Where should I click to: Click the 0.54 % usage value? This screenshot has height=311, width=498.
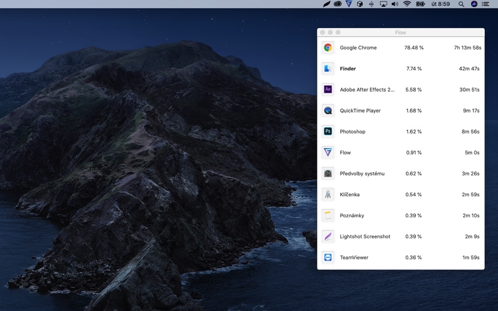click(x=414, y=194)
